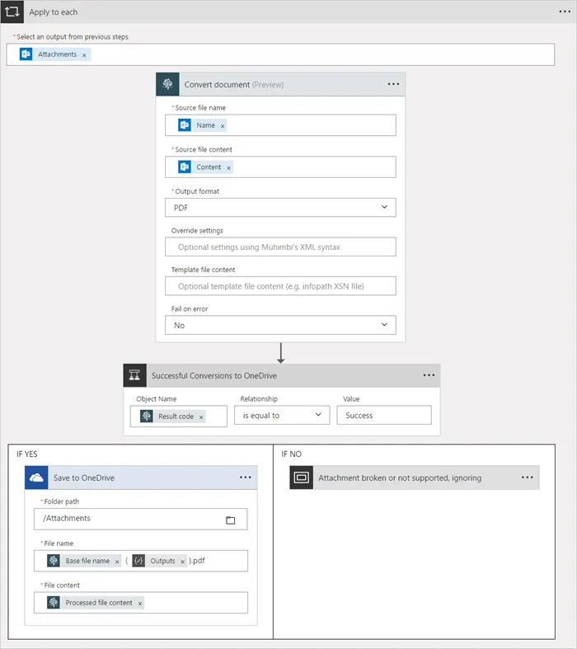
Task: Click the Save to OneDrive title
Action: (x=83, y=477)
